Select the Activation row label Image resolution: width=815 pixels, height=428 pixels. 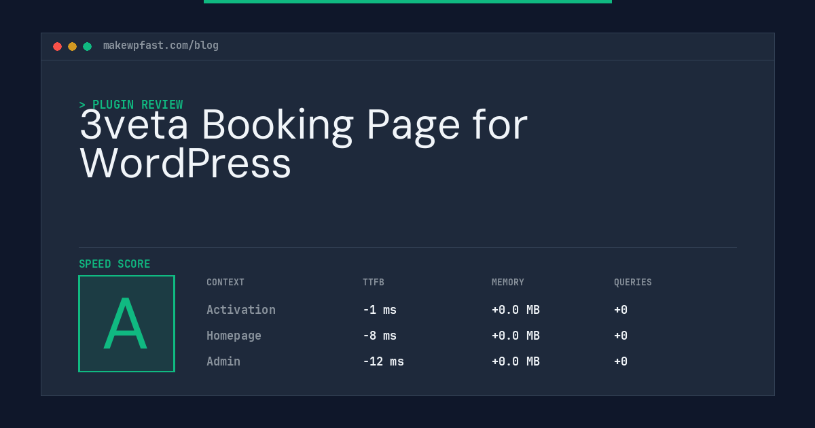(x=241, y=310)
